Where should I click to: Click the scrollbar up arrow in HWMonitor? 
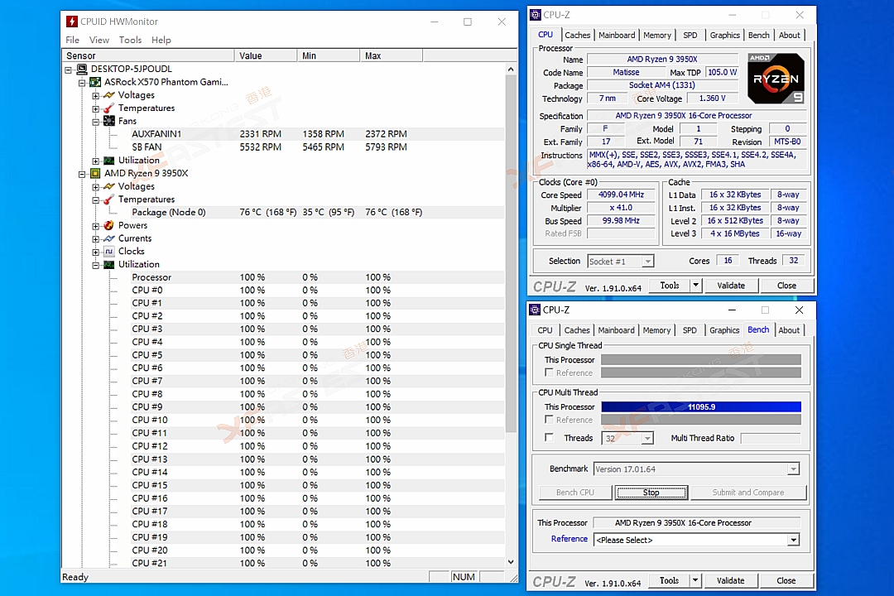(x=511, y=69)
